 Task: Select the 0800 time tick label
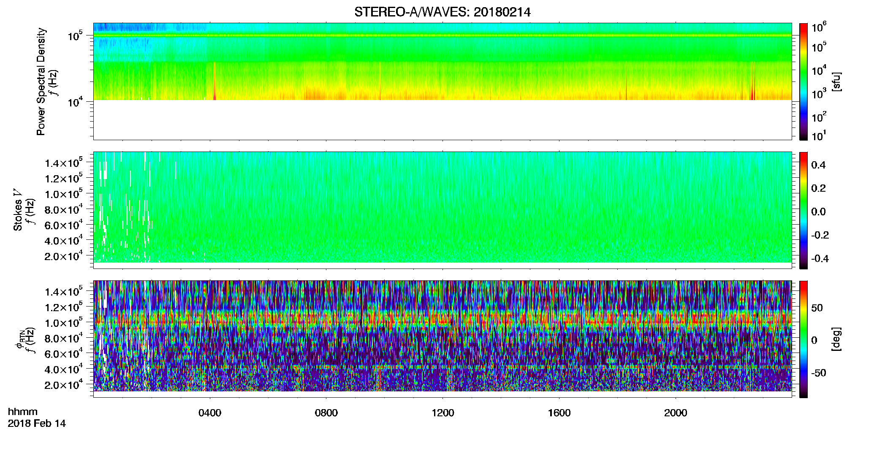[326, 413]
